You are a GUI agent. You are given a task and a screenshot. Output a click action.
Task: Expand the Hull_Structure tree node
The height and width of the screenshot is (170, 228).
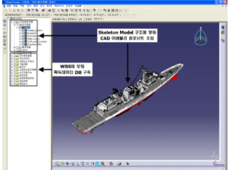tap(20, 36)
